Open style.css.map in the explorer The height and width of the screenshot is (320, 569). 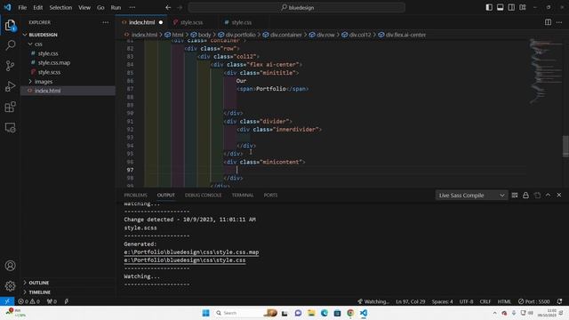(54, 63)
